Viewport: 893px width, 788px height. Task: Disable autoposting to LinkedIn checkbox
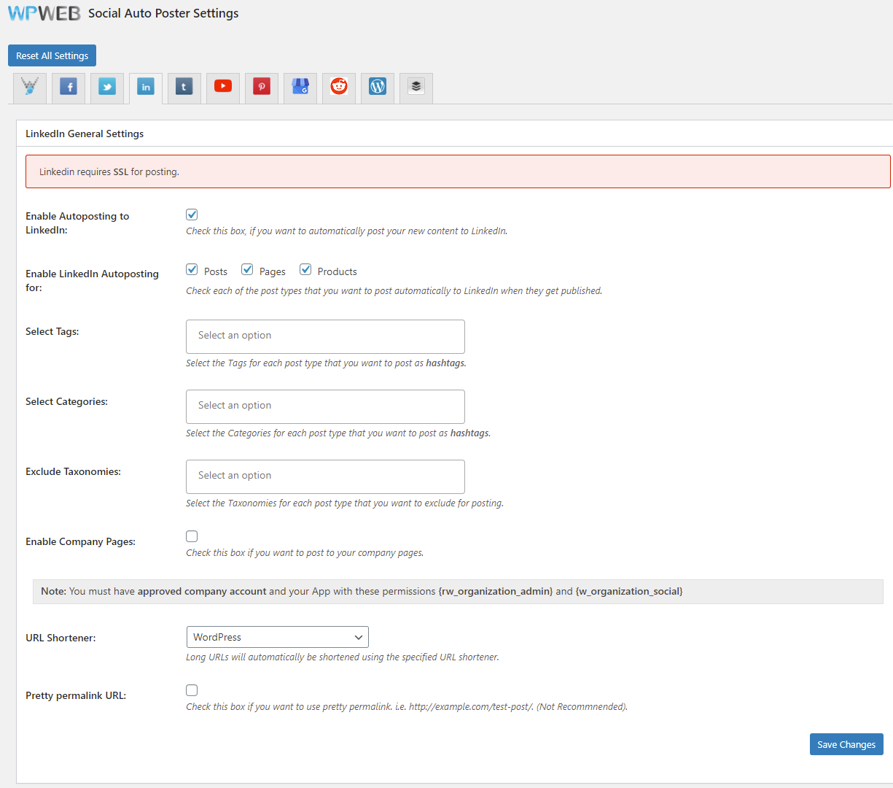[x=191, y=215]
